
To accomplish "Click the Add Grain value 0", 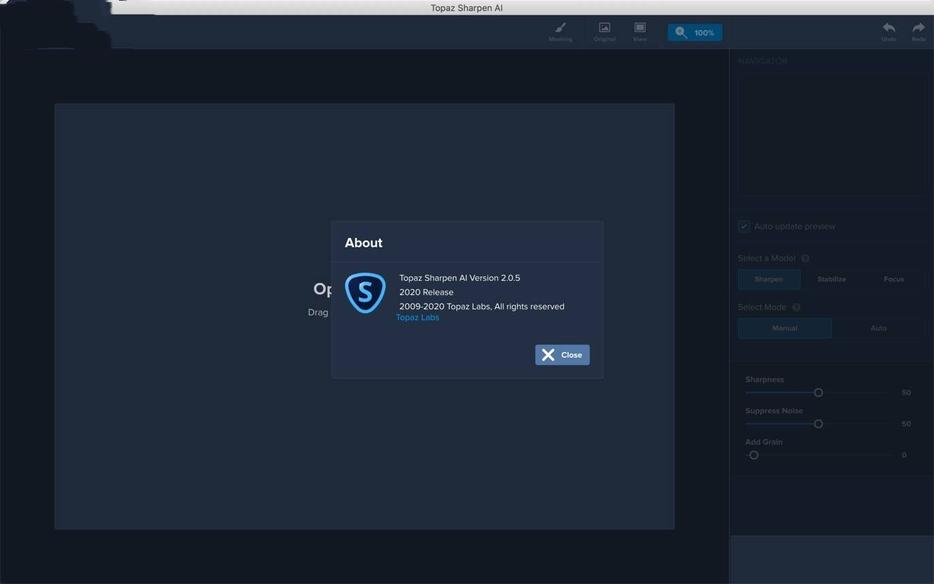I will coord(904,456).
